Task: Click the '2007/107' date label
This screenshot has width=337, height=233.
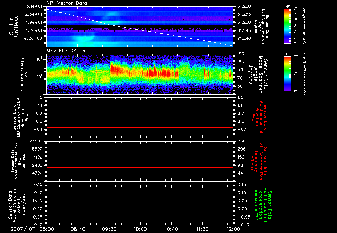Action: click(23, 229)
